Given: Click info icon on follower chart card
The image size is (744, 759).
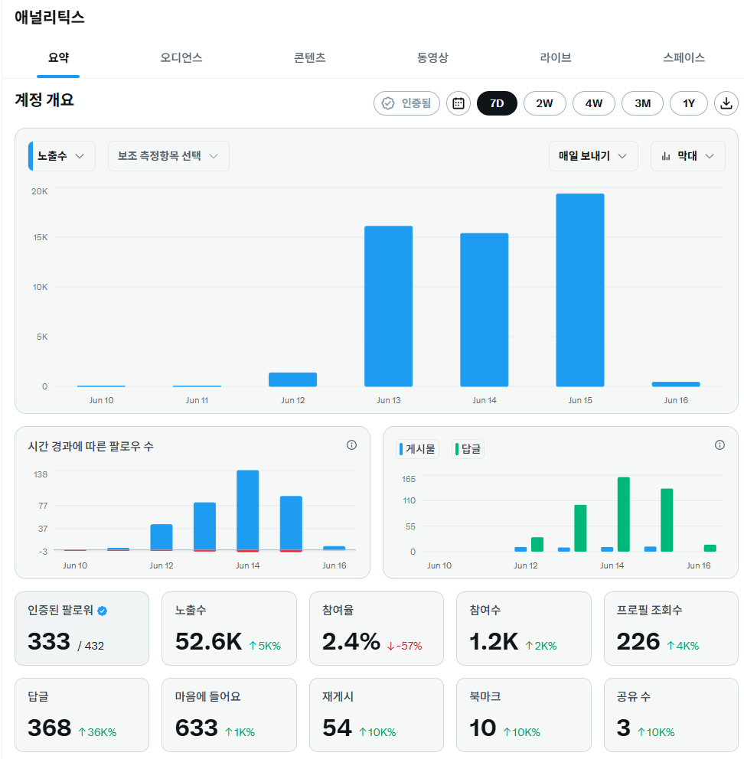Looking at the screenshot, I should [351, 445].
